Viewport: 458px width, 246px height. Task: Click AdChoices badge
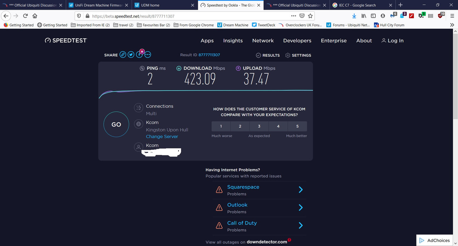tap(435, 240)
